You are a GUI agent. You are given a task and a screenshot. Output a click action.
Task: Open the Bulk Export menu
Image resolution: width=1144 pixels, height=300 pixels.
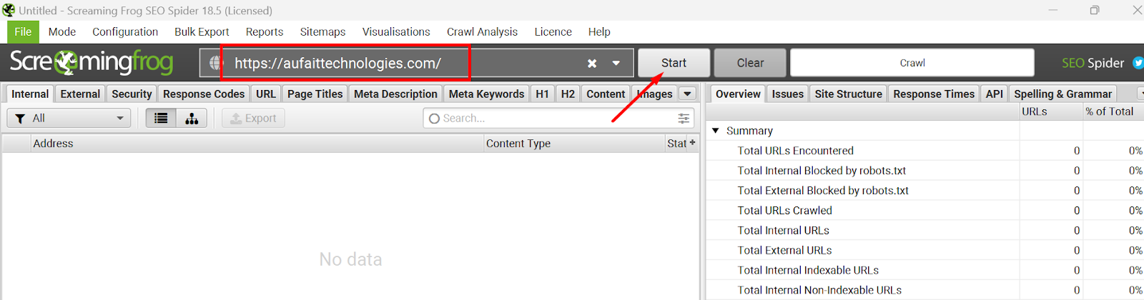coord(202,32)
